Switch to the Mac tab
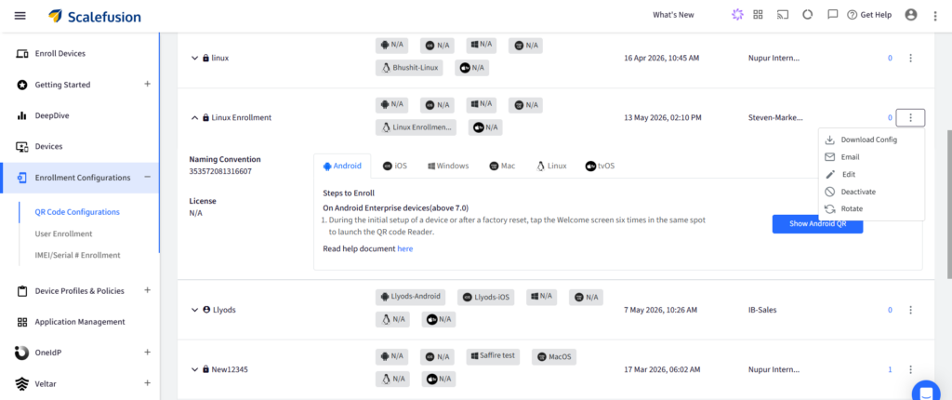Image resolution: width=952 pixels, height=400 pixels. click(502, 166)
